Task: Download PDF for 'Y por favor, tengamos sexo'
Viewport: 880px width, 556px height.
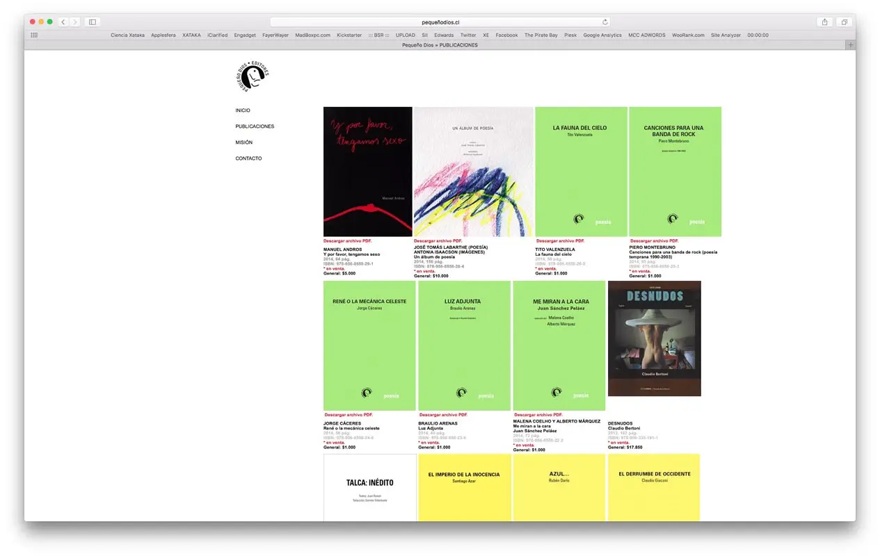Action: (x=348, y=241)
